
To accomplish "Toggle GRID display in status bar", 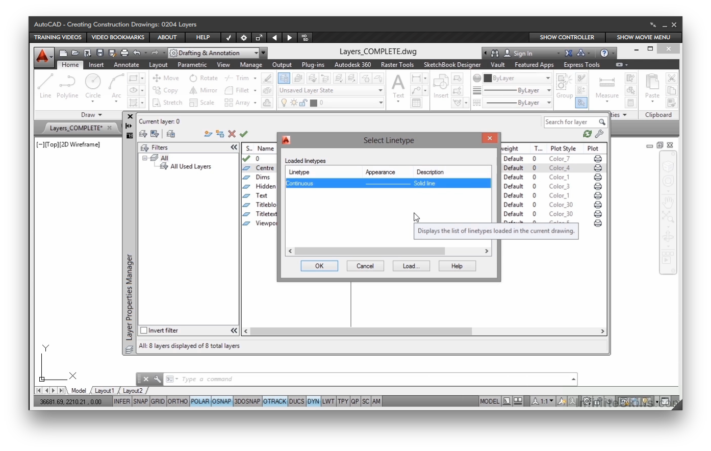I will (x=158, y=402).
